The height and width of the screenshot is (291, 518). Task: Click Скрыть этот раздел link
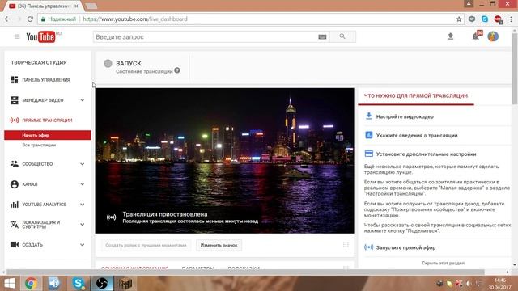tap(443, 263)
